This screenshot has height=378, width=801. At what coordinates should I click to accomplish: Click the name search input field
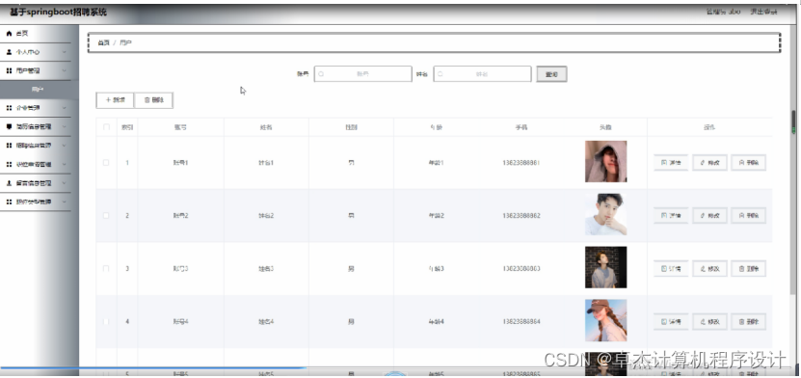click(x=482, y=74)
